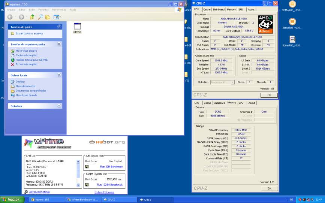Click the Documentos compartilhados folder icon
This screenshot has width=325, height=203.
[13, 91]
